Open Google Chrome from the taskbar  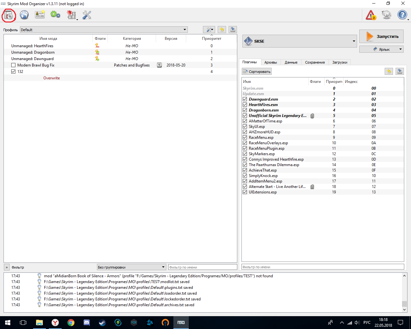pos(71,323)
